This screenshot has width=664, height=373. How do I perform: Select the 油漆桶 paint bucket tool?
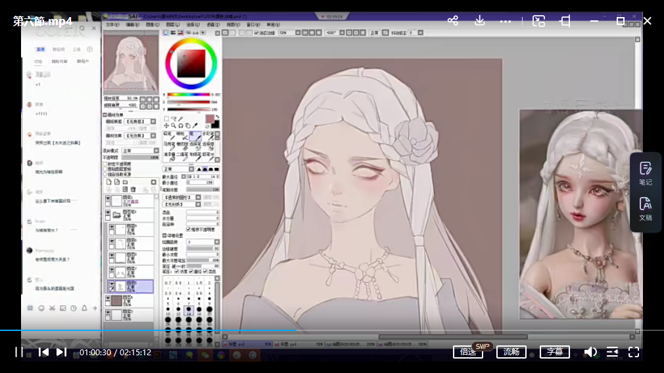[170, 157]
